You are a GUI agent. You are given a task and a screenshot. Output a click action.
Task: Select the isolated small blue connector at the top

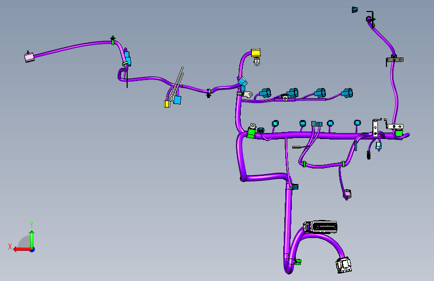(355, 9)
